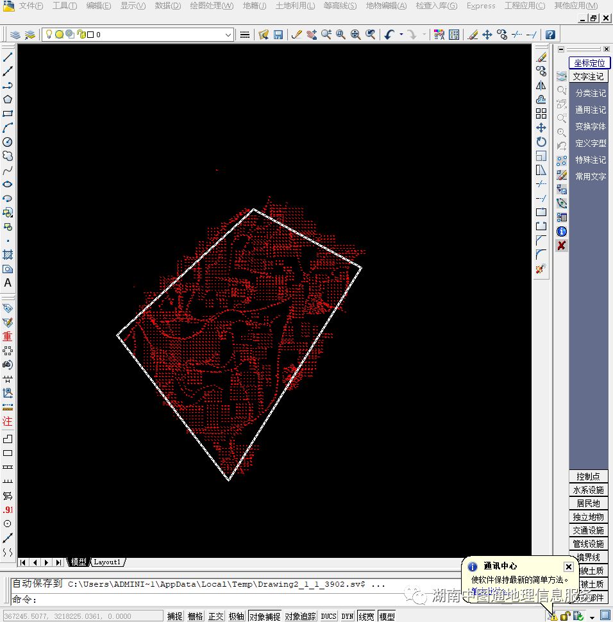
Task: Select the Revision Cloud tool
Action: pos(8,156)
